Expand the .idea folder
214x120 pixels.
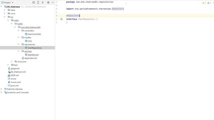pos(5,10)
